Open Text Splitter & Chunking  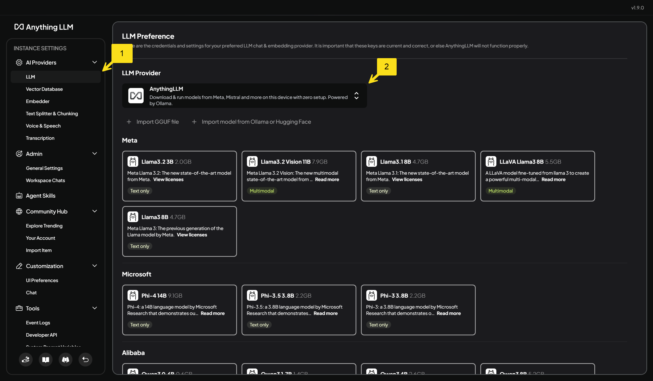(52, 113)
